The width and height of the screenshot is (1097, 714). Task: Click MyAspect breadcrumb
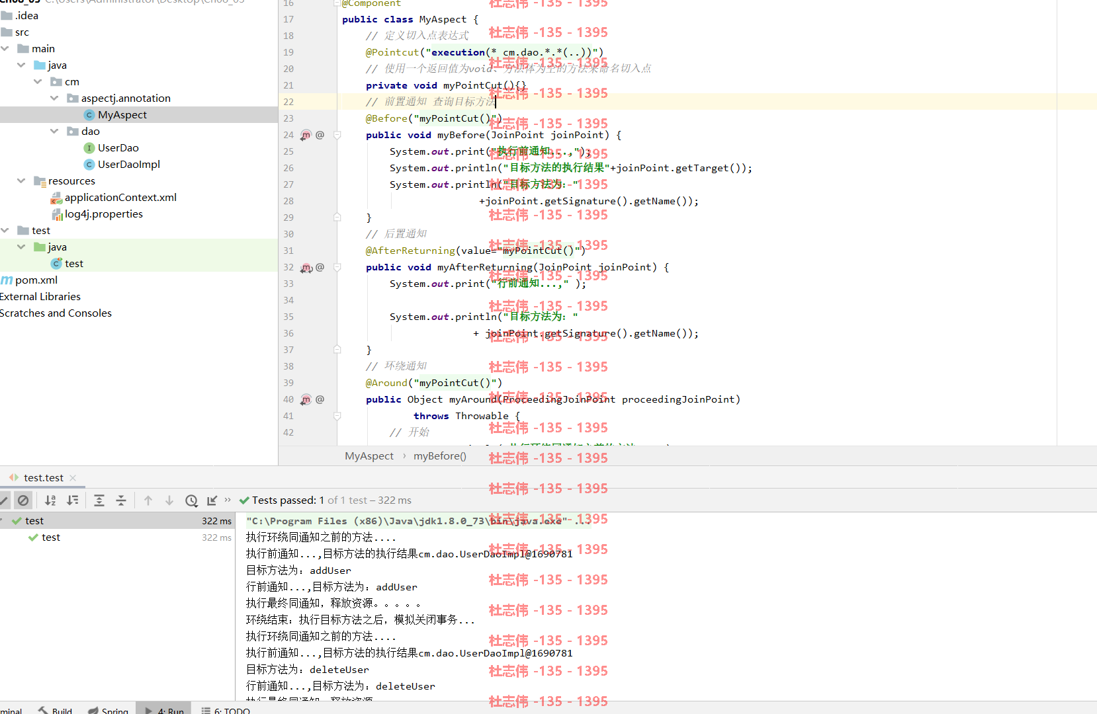coord(369,456)
